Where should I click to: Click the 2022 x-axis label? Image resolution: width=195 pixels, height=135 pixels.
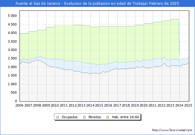click(x=161, y=105)
